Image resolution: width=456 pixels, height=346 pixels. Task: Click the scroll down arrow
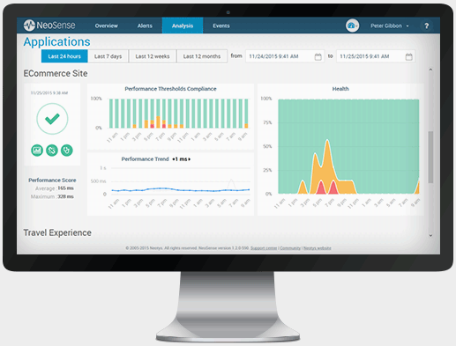[430, 235]
